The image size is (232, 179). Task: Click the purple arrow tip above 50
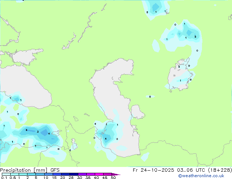[116, 174]
